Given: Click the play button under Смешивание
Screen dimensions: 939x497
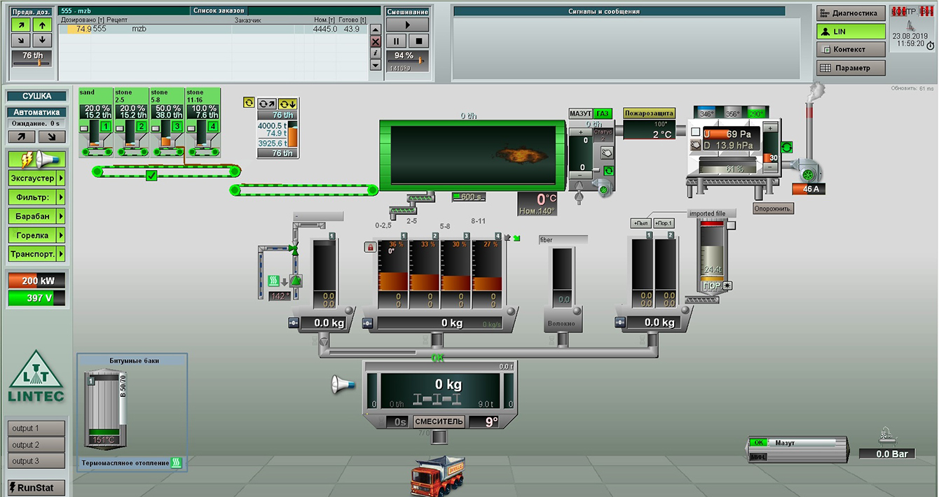Looking at the screenshot, I should (x=407, y=25).
